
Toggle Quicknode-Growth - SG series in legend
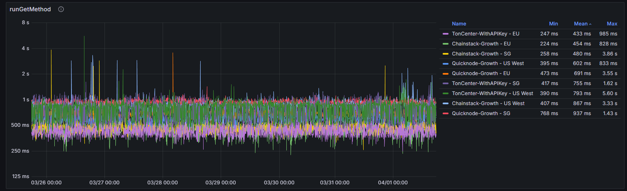tap(481, 113)
